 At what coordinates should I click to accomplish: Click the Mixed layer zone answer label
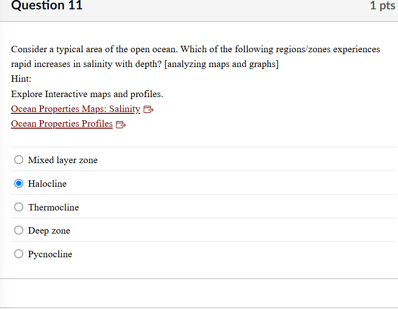coord(63,160)
